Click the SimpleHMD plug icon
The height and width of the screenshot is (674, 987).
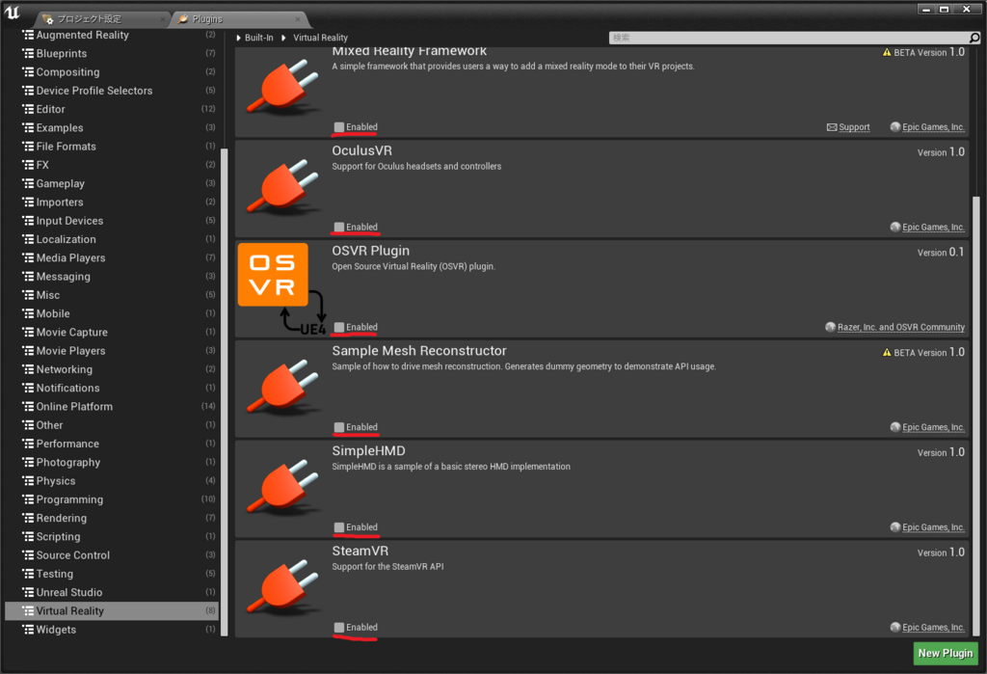[283, 487]
